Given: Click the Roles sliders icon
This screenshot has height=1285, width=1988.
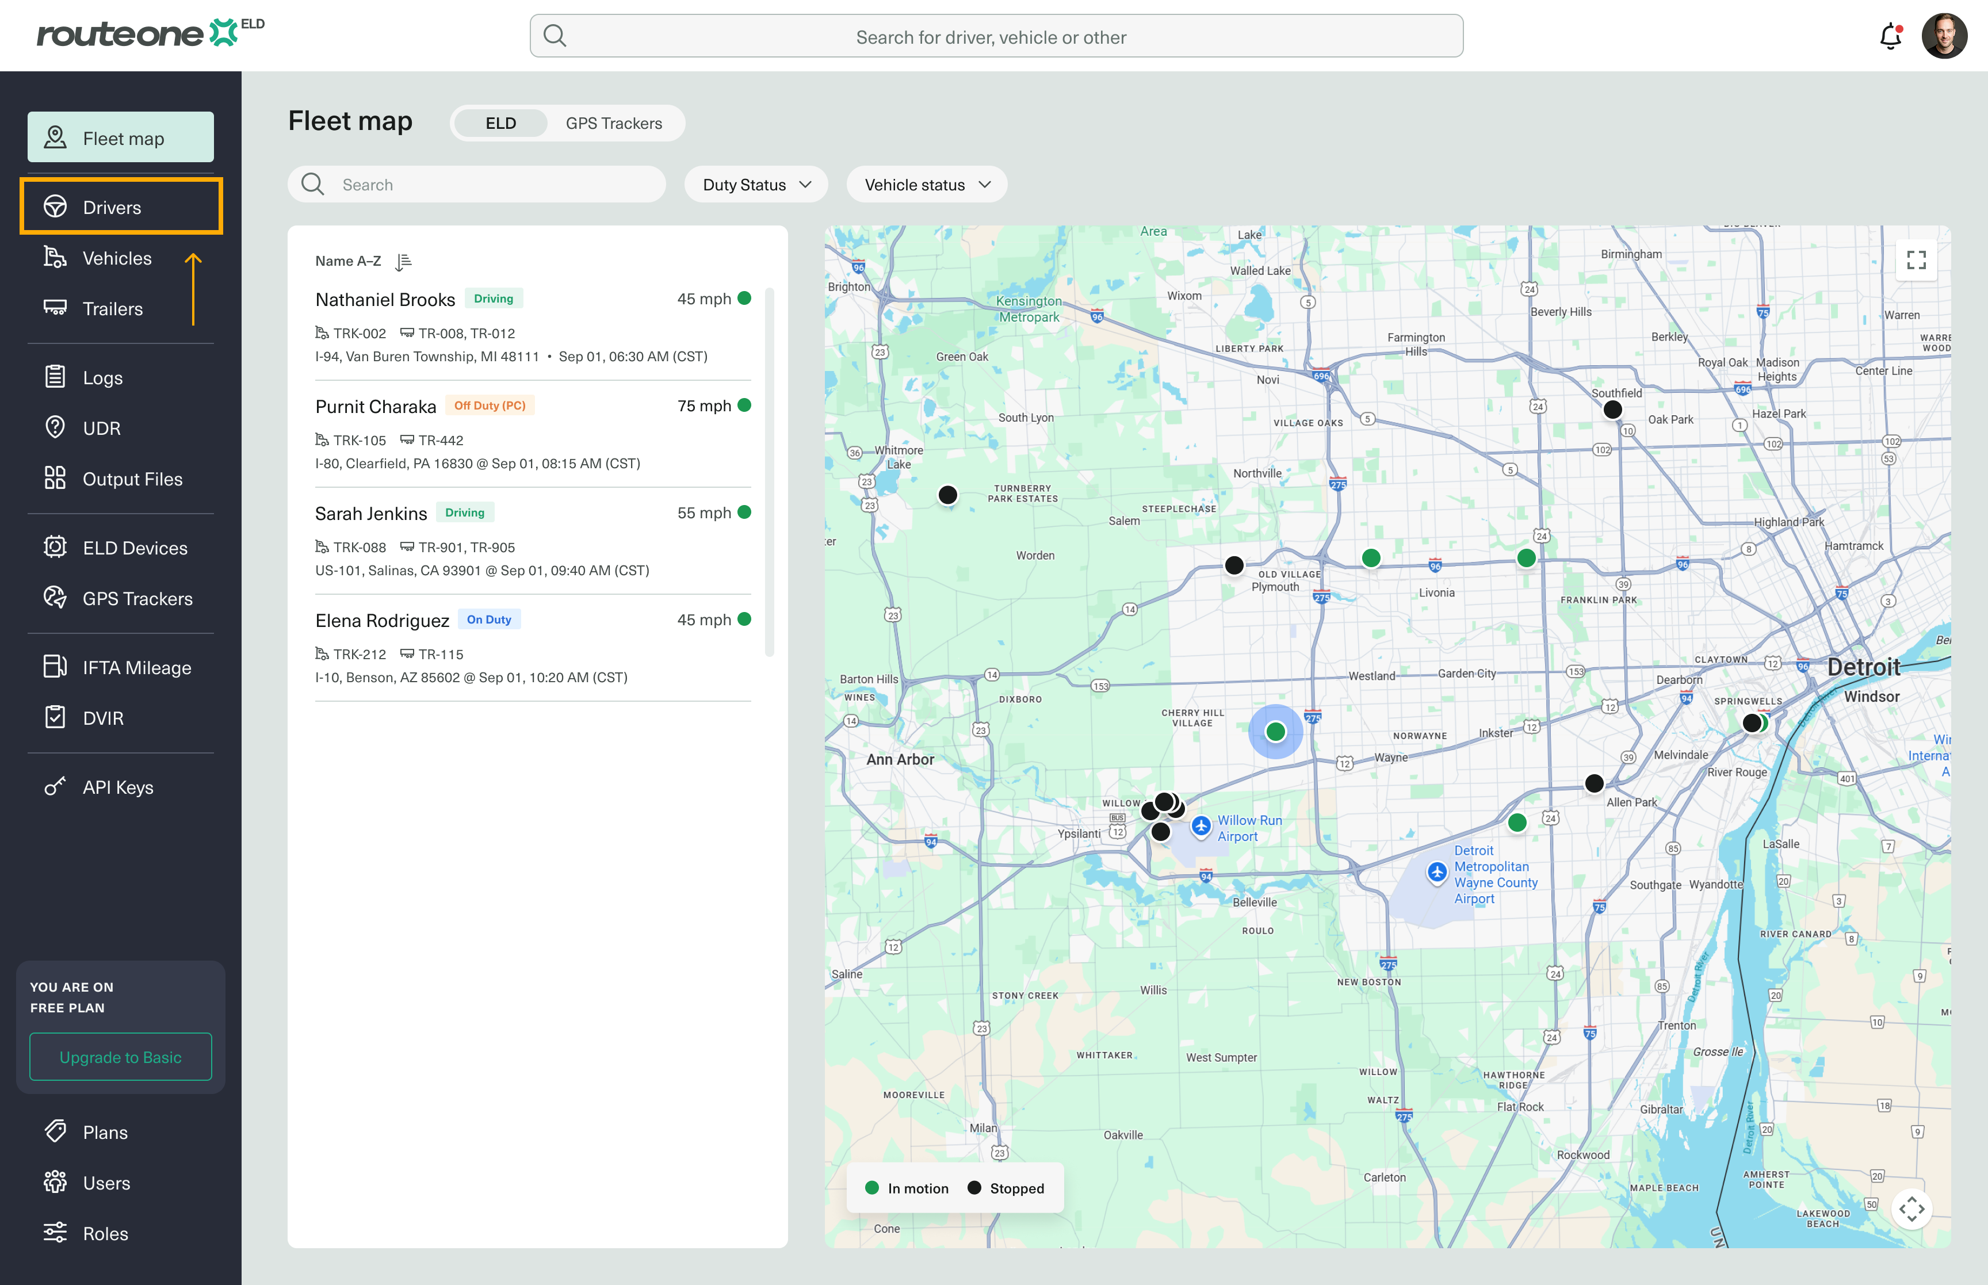Looking at the screenshot, I should tap(55, 1233).
